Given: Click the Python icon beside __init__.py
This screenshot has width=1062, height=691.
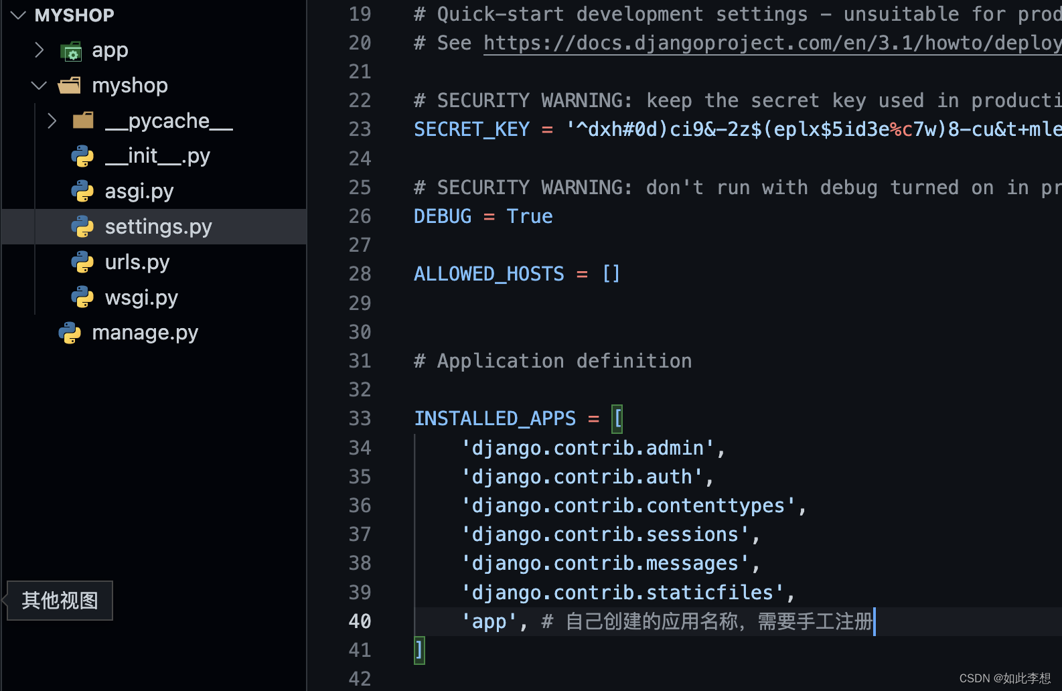Looking at the screenshot, I should click(82, 156).
